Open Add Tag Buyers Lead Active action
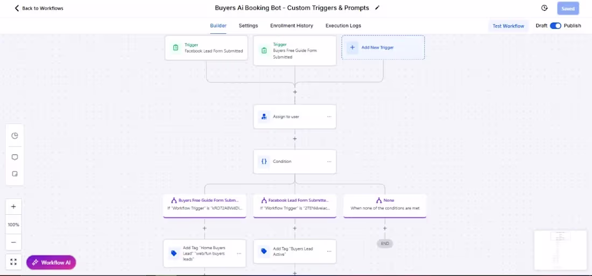The image size is (592, 276). (x=294, y=251)
